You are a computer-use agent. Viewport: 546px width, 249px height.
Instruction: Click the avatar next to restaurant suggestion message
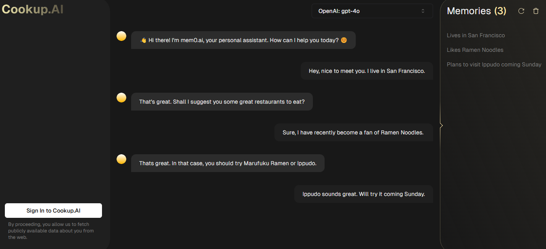point(121,98)
